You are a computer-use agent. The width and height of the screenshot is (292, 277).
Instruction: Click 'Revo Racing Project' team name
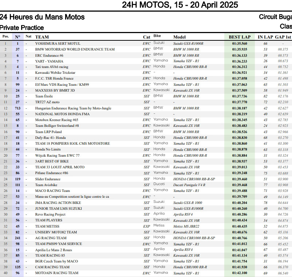50,214
